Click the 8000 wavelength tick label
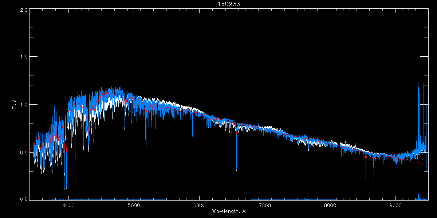Screen dimensions: 437x218 [x=330, y=206]
